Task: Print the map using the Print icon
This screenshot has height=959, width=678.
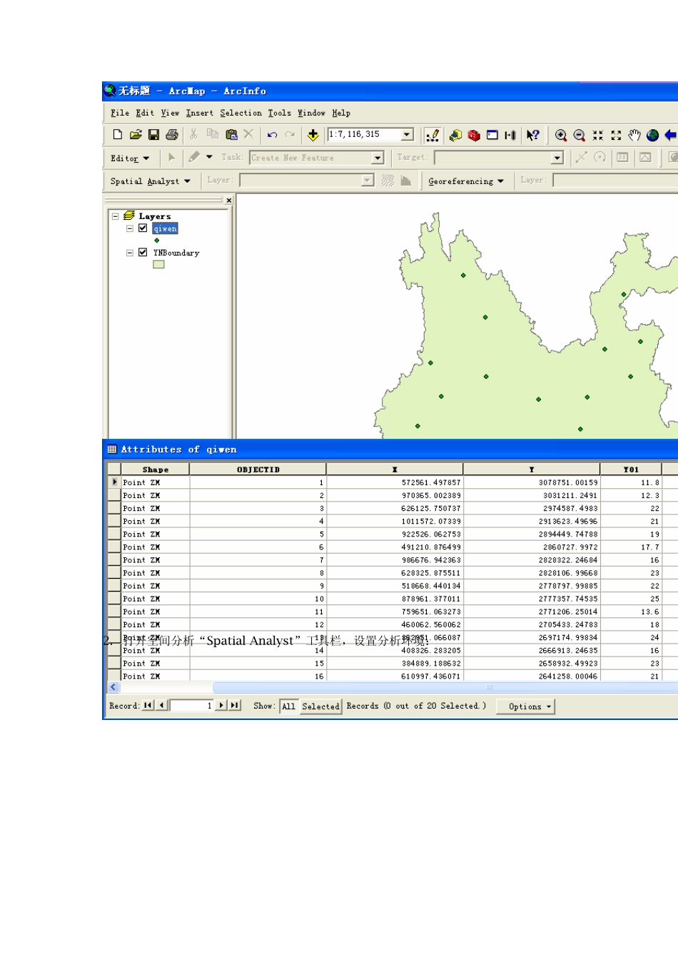Action: tap(172, 135)
